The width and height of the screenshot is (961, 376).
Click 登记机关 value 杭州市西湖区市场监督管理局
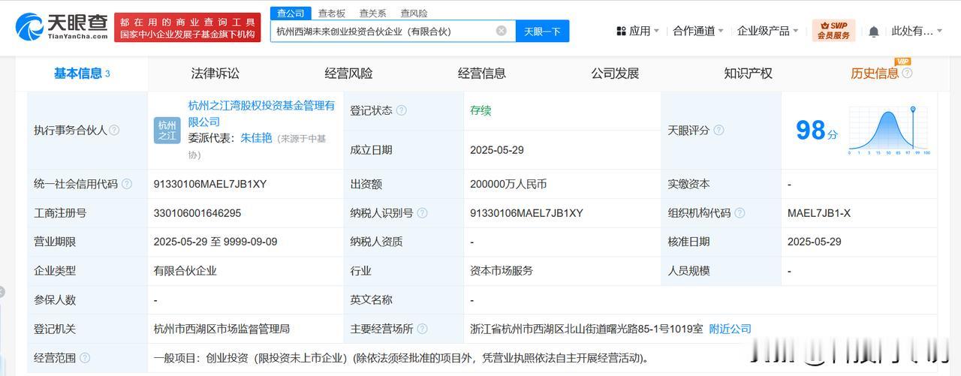click(221, 329)
